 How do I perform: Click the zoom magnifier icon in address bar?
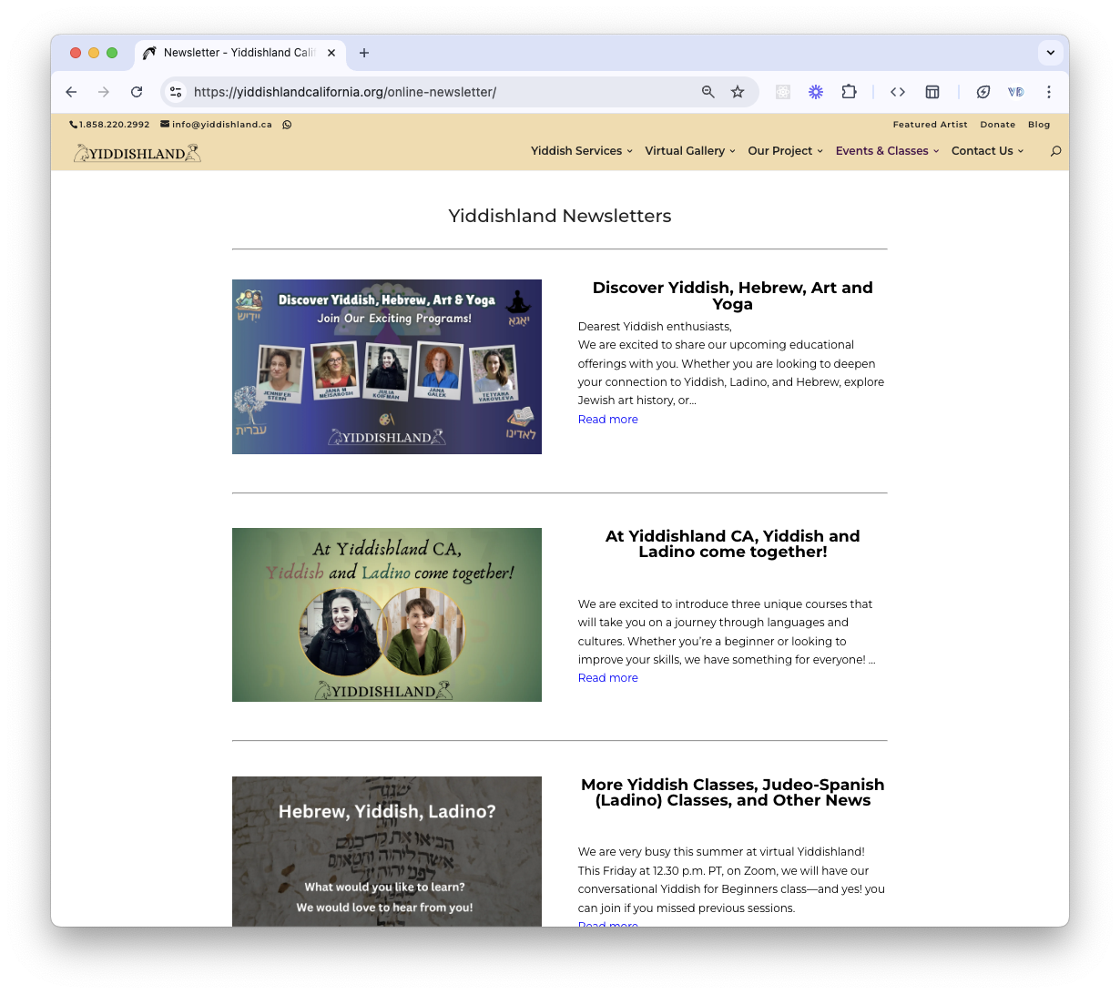pyautogui.click(x=708, y=92)
